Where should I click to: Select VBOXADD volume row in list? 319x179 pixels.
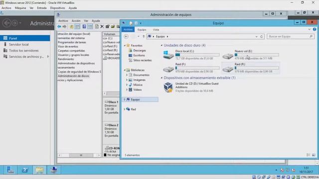point(112,58)
